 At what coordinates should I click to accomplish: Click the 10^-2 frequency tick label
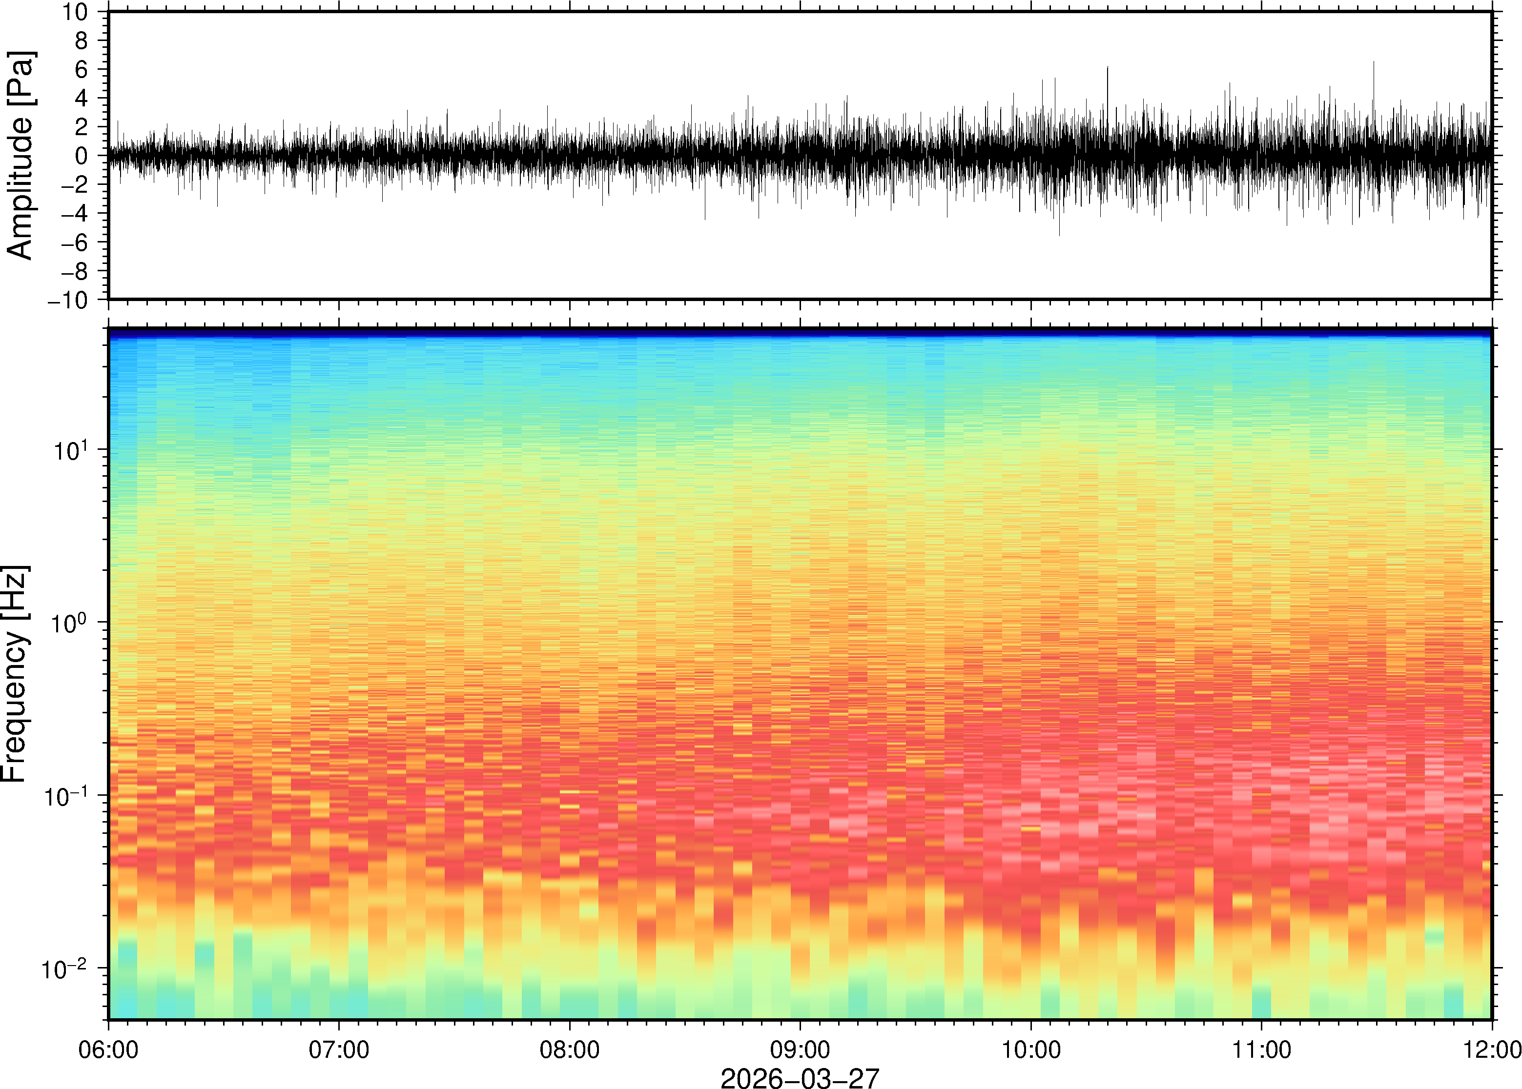tap(64, 969)
